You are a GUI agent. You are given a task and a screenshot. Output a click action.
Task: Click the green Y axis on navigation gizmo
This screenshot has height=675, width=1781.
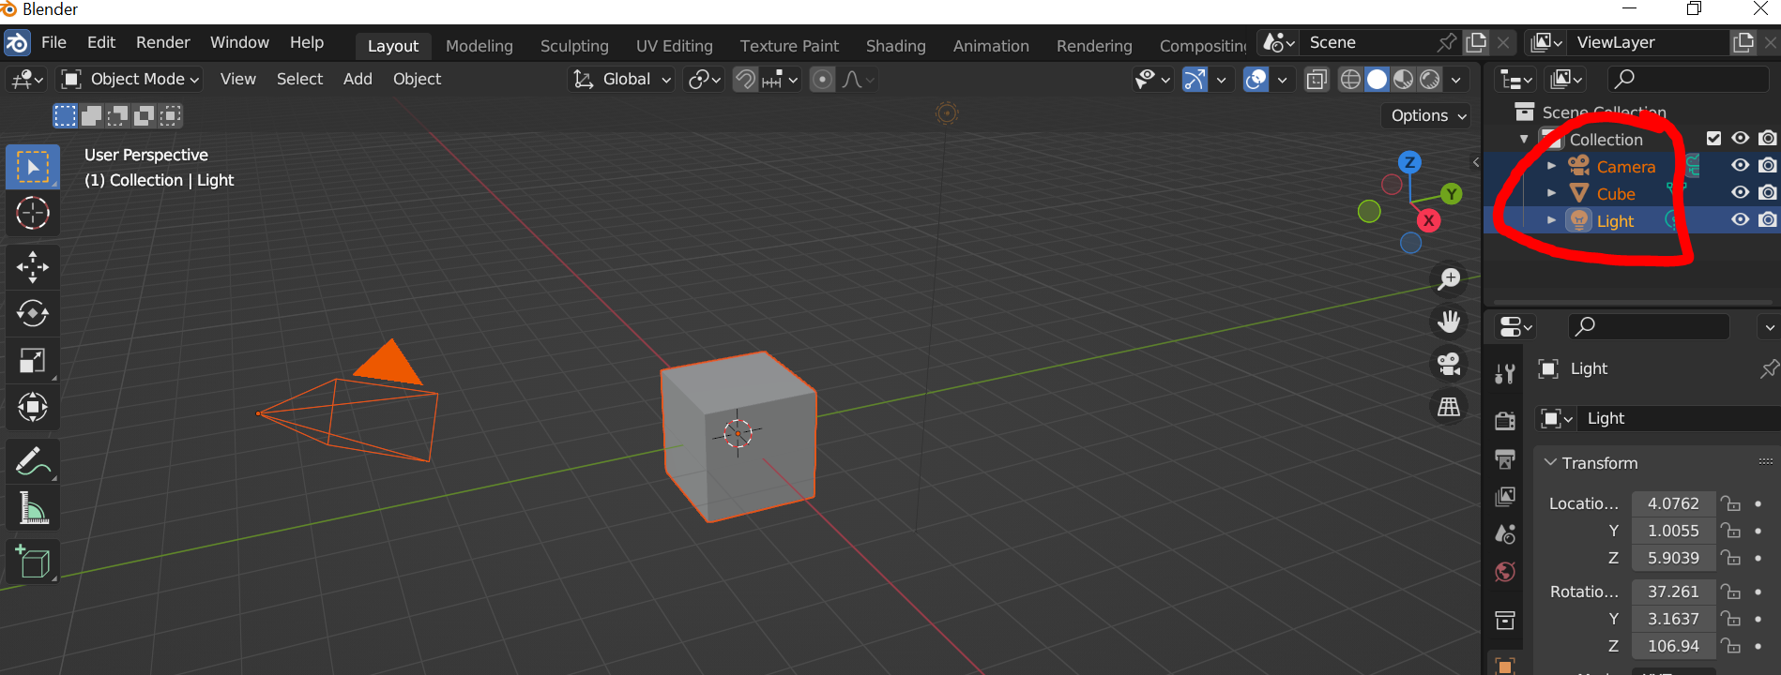click(x=1452, y=194)
